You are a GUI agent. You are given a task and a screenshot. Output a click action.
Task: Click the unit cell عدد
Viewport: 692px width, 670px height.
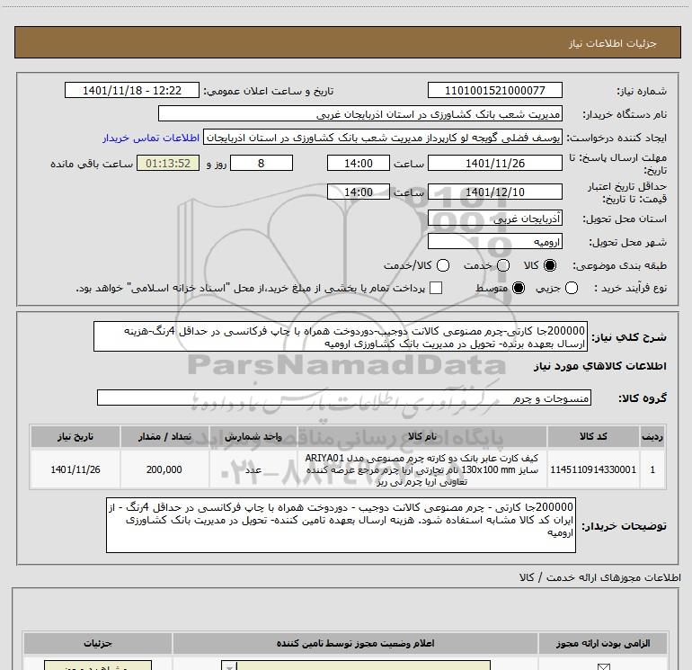point(253,469)
